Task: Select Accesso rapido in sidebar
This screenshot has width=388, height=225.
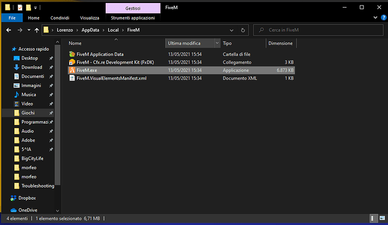Action: (34, 49)
